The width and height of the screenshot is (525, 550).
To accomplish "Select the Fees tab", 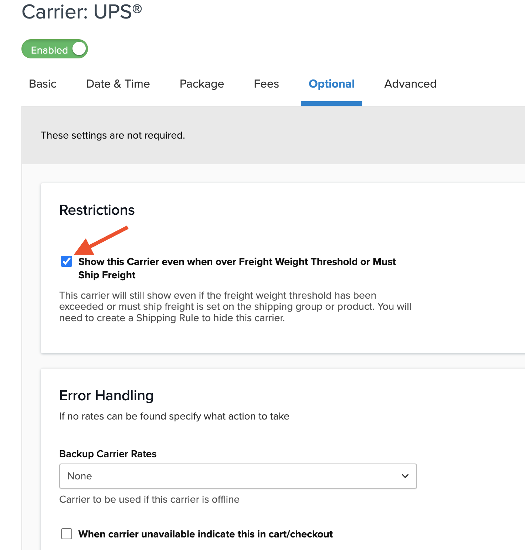I will 266,84.
